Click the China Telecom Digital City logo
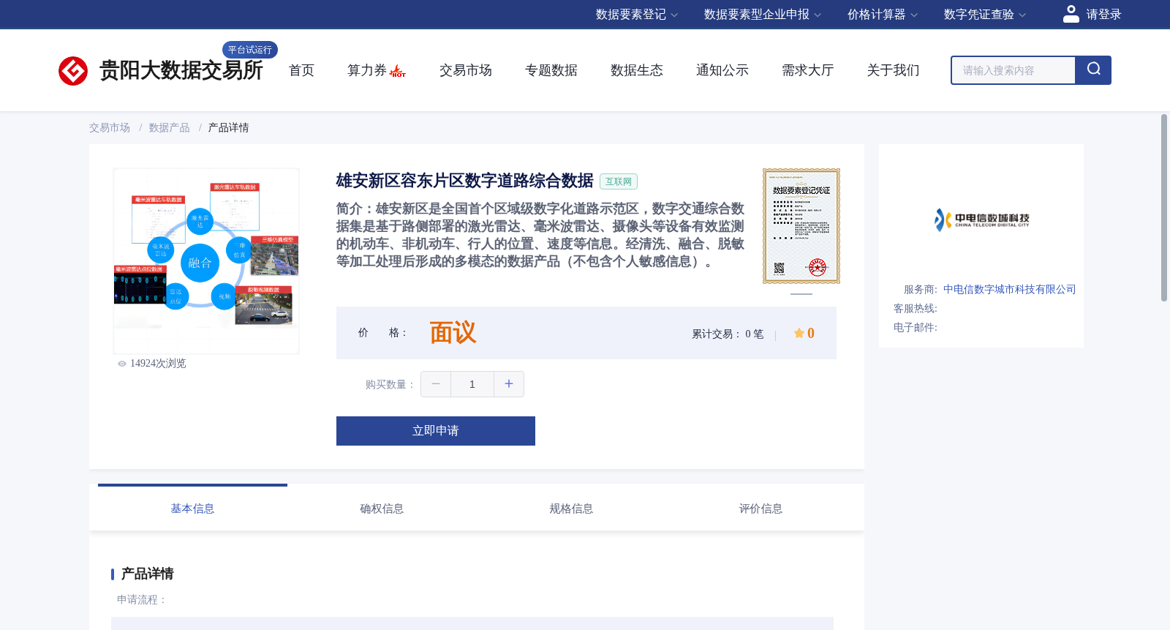 (x=981, y=220)
